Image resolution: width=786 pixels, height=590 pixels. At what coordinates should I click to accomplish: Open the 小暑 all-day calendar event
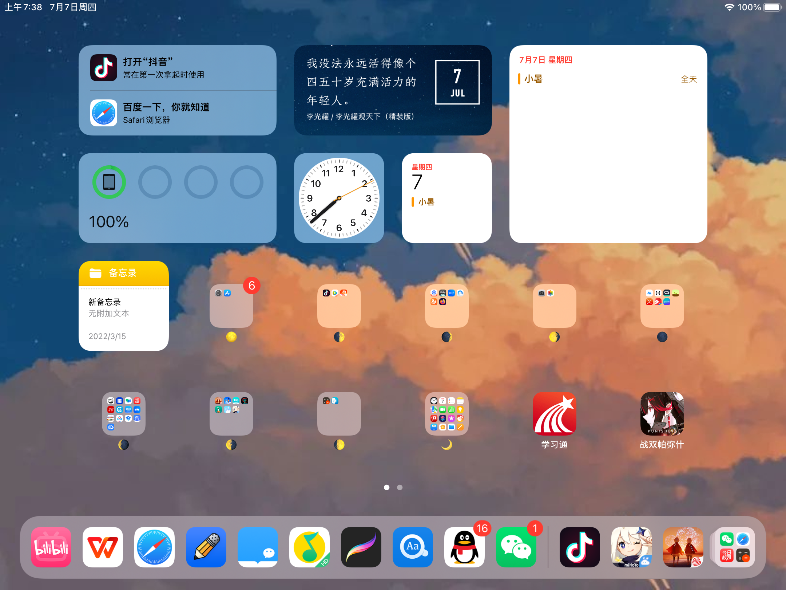coord(608,79)
